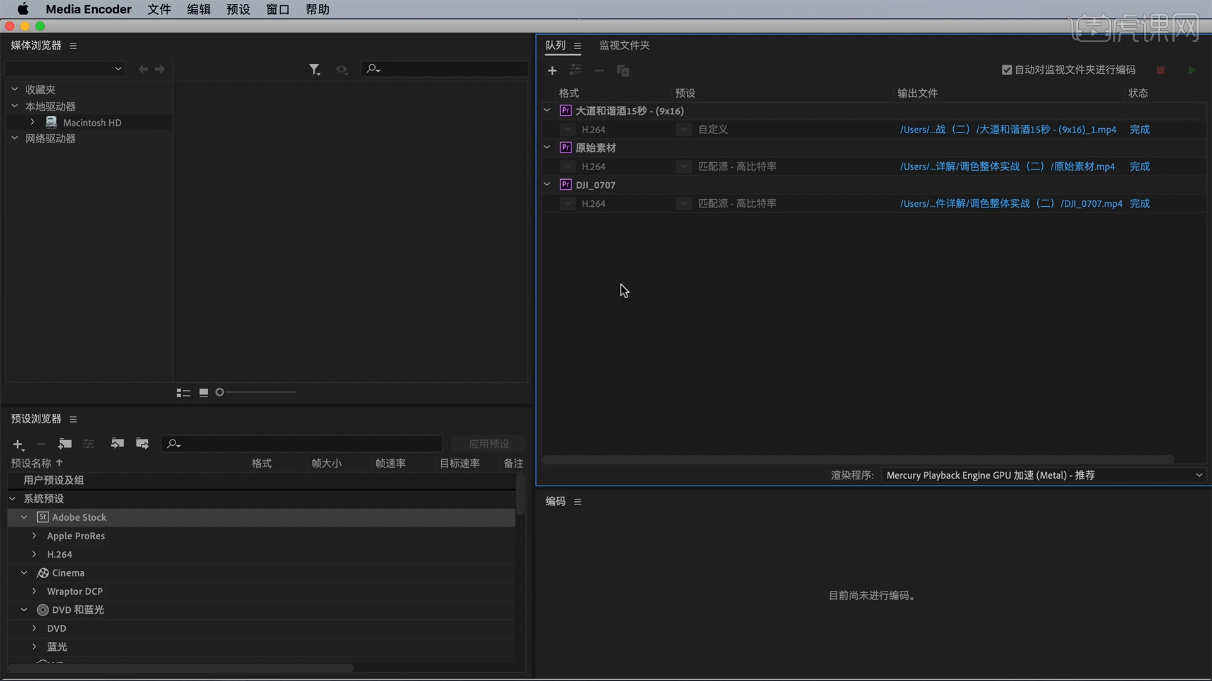Open preset dropdown for DJI_0707 匹配源
Image resolution: width=1212 pixels, height=681 pixels.
684,204
